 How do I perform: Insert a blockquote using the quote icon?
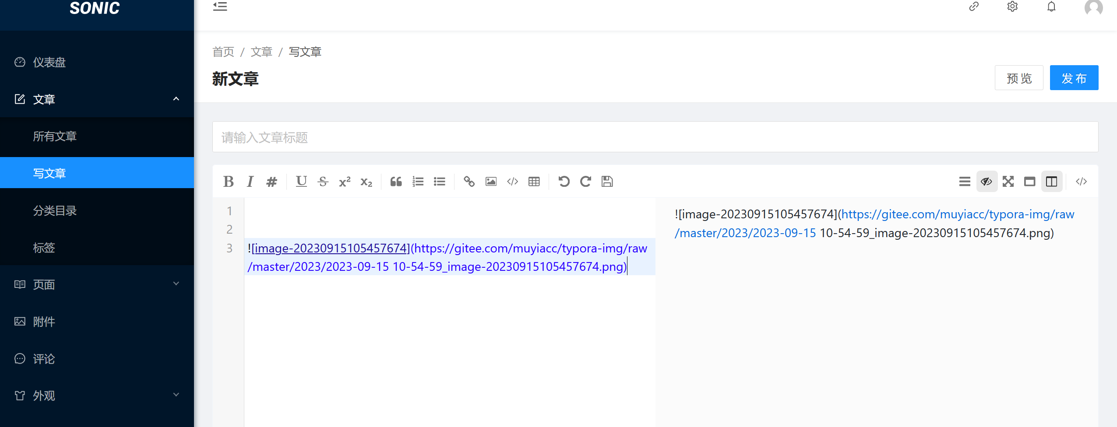point(395,182)
